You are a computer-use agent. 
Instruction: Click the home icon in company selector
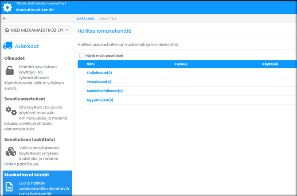7,31
